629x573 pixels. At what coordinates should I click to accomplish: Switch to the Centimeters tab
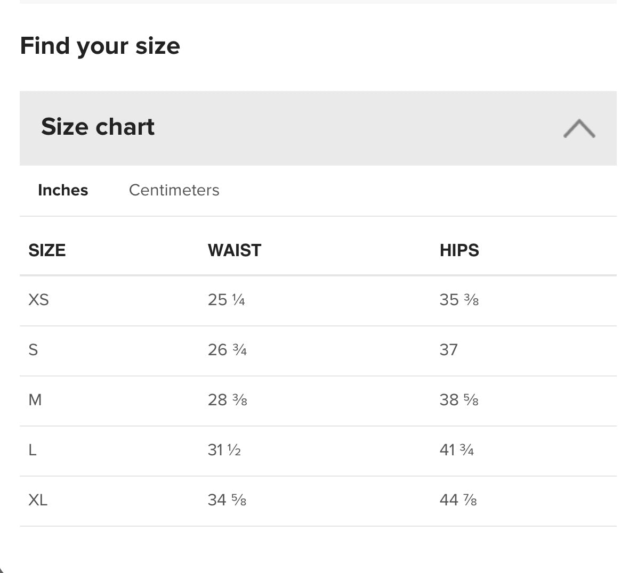pos(174,190)
